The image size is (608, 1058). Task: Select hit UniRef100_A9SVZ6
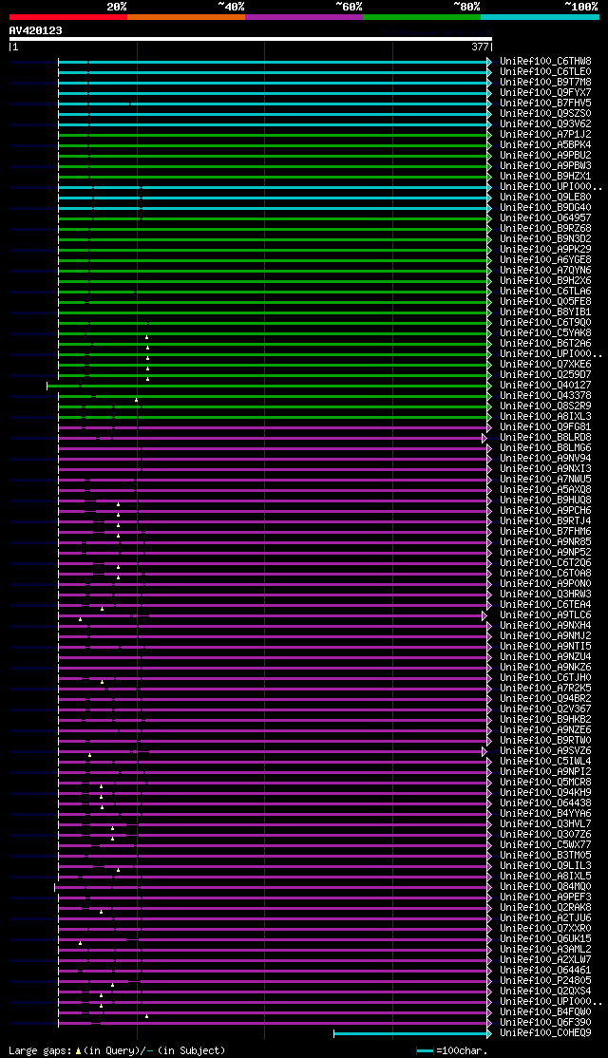[546, 751]
